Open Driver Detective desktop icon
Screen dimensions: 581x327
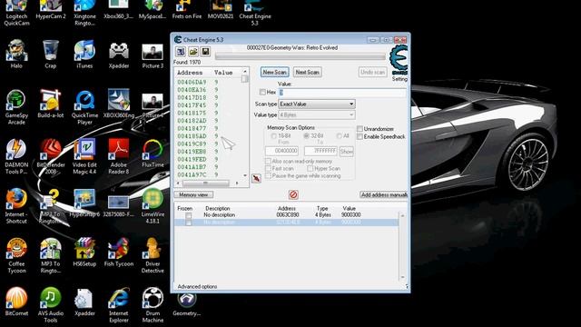coord(153,256)
